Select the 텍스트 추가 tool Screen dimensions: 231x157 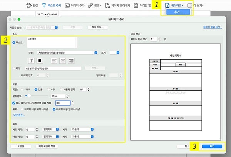[52, 5]
